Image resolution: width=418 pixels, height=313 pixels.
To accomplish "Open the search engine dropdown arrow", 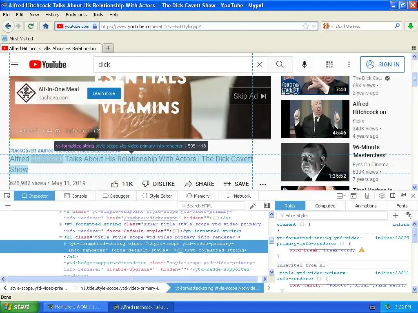I will 332,26.
